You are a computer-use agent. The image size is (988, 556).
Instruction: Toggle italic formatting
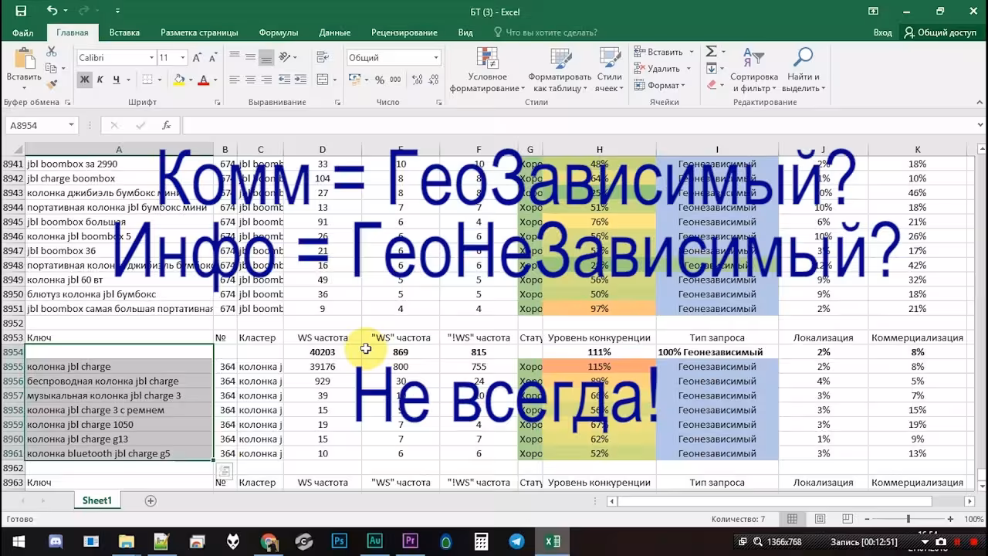(99, 80)
